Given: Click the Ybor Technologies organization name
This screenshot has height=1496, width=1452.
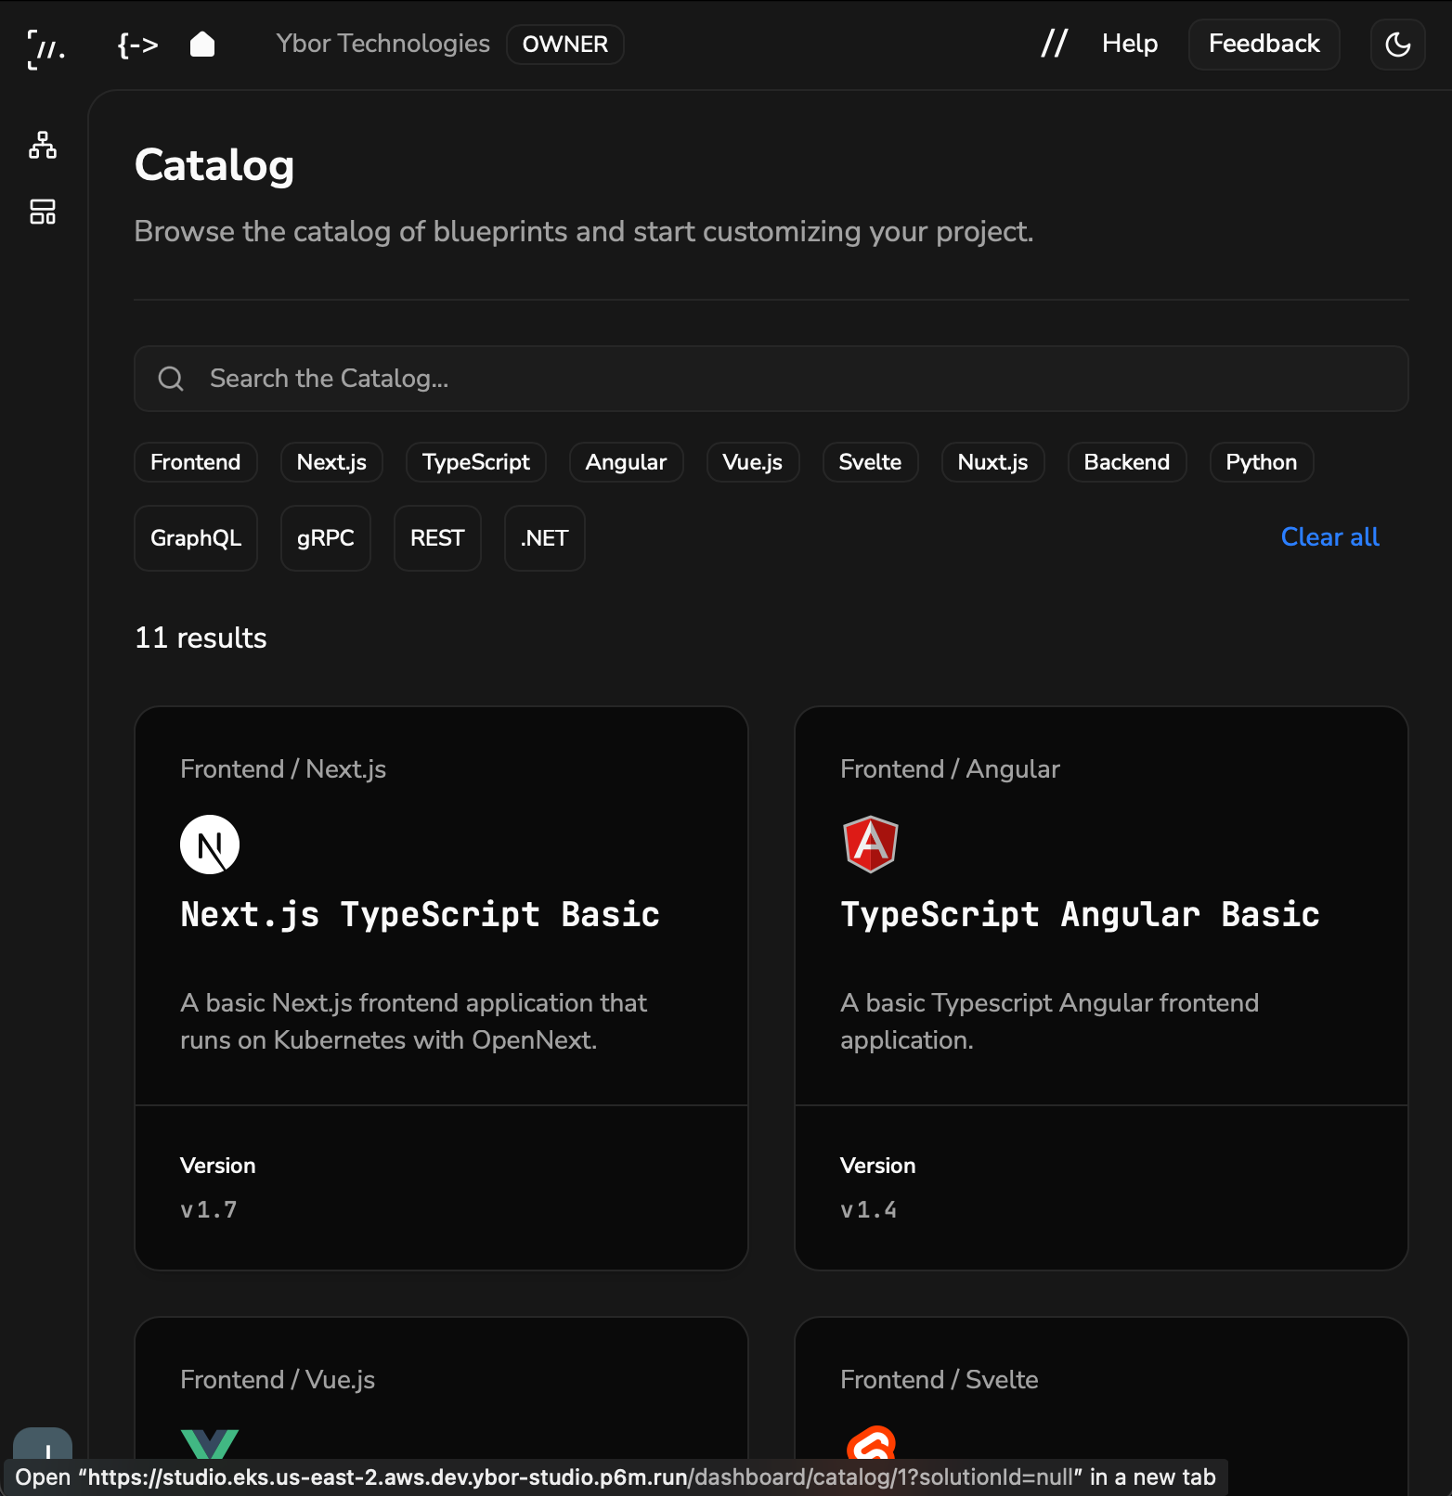Looking at the screenshot, I should click(382, 44).
